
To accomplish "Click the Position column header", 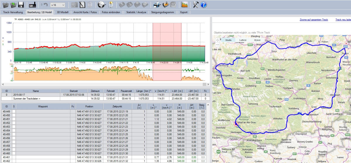I will [89, 106].
